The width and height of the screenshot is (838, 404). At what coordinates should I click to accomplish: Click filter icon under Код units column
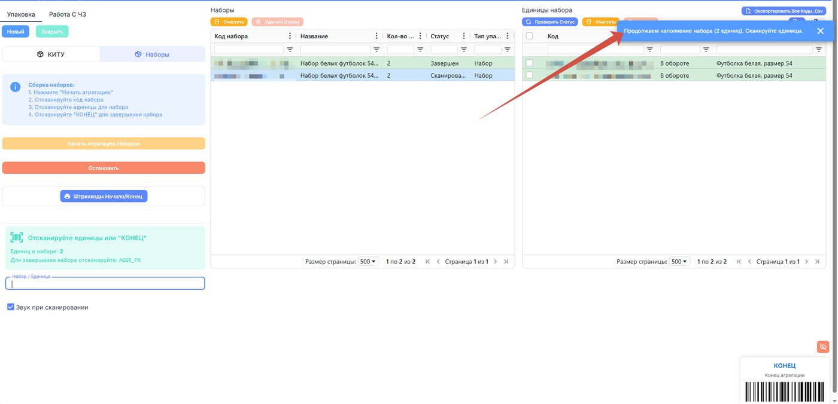[x=649, y=50]
